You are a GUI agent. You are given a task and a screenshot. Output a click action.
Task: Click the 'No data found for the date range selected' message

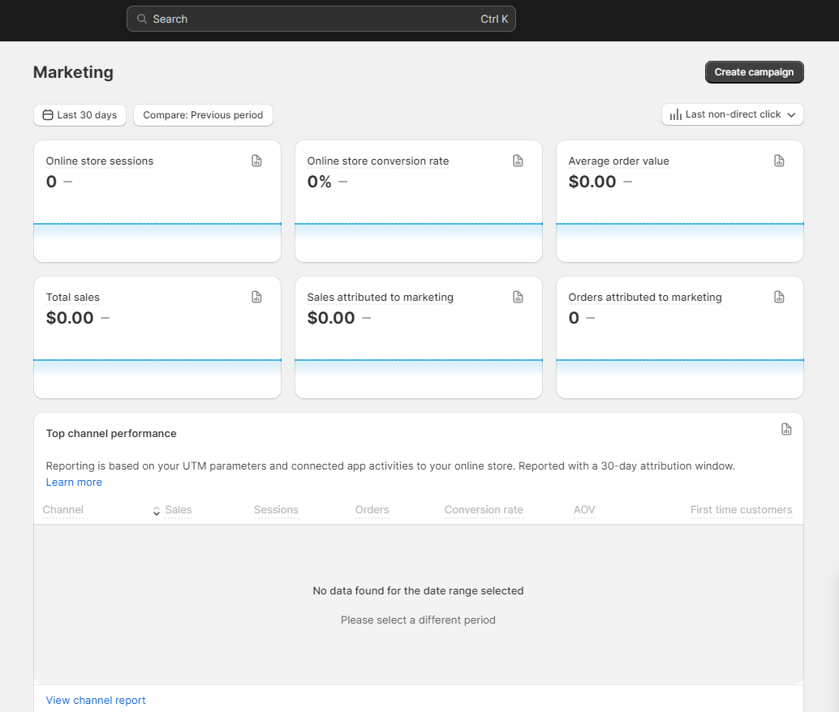419,590
